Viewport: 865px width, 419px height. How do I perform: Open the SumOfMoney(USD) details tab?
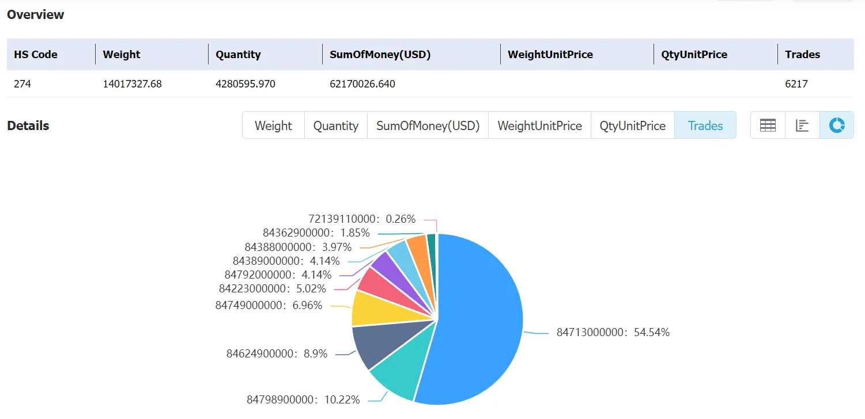428,125
